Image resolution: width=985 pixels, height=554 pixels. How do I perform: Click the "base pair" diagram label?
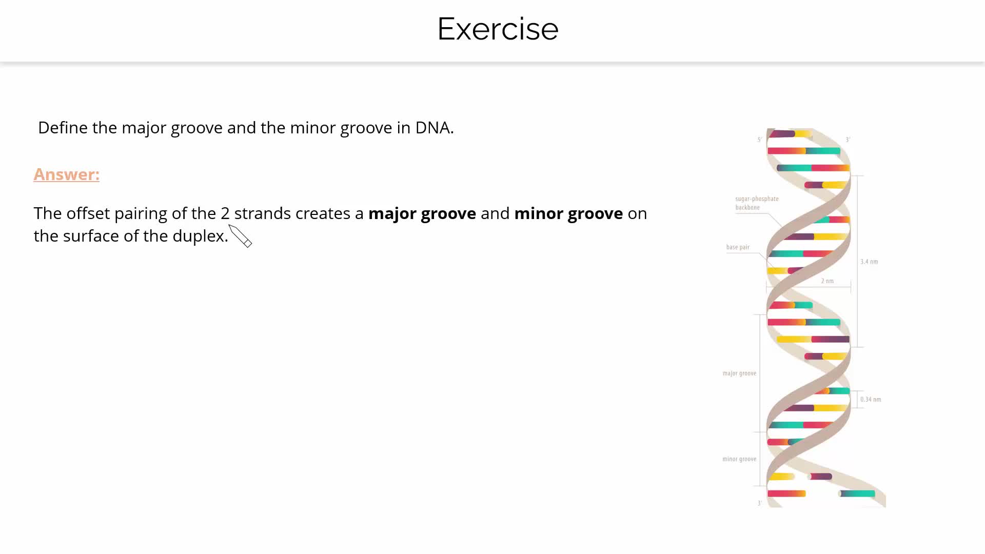738,247
